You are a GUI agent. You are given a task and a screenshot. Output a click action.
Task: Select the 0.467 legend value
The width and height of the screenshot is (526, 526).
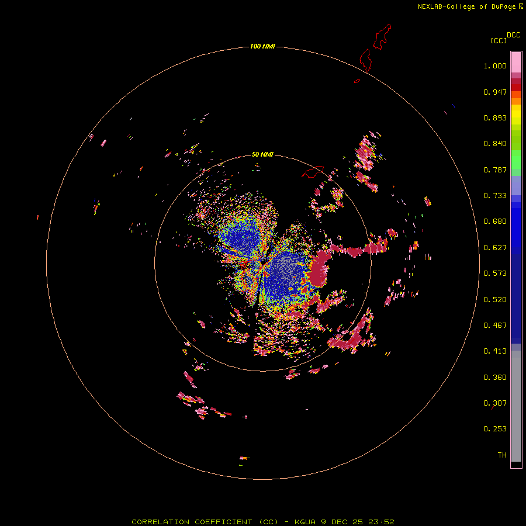click(x=495, y=326)
